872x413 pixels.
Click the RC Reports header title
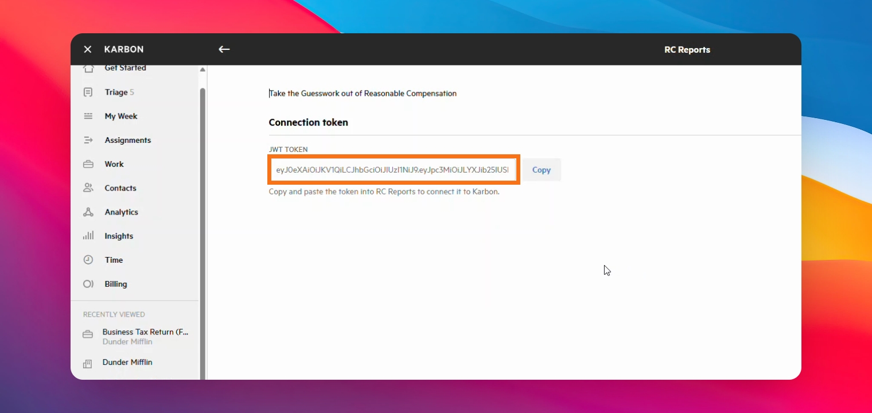point(687,50)
